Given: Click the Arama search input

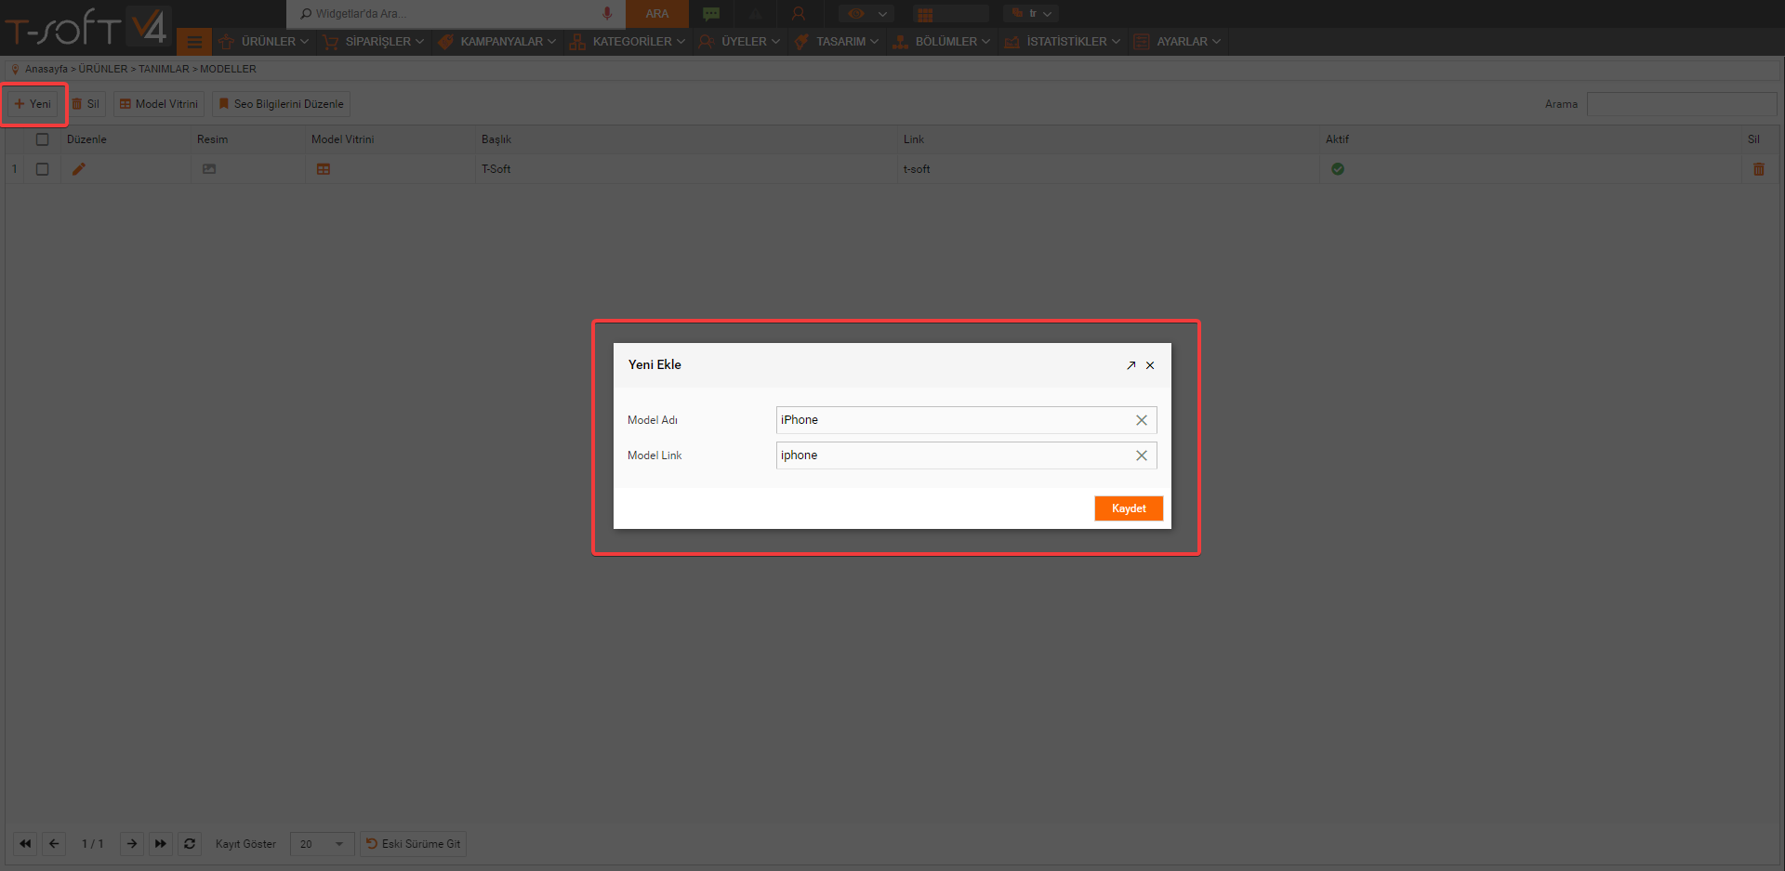Looking at the screenshot, I should point(1682,104).
